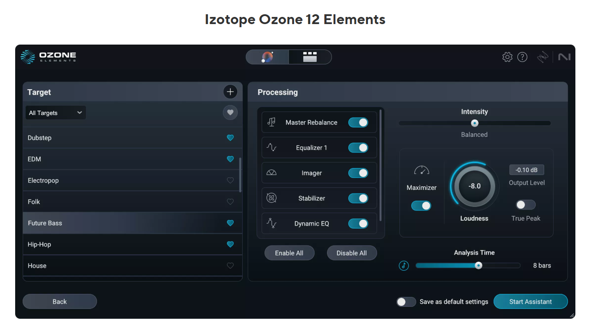Screen dimensions: 591x329
Task: Turn off the Maximizer switch
Action: [421, 206]
